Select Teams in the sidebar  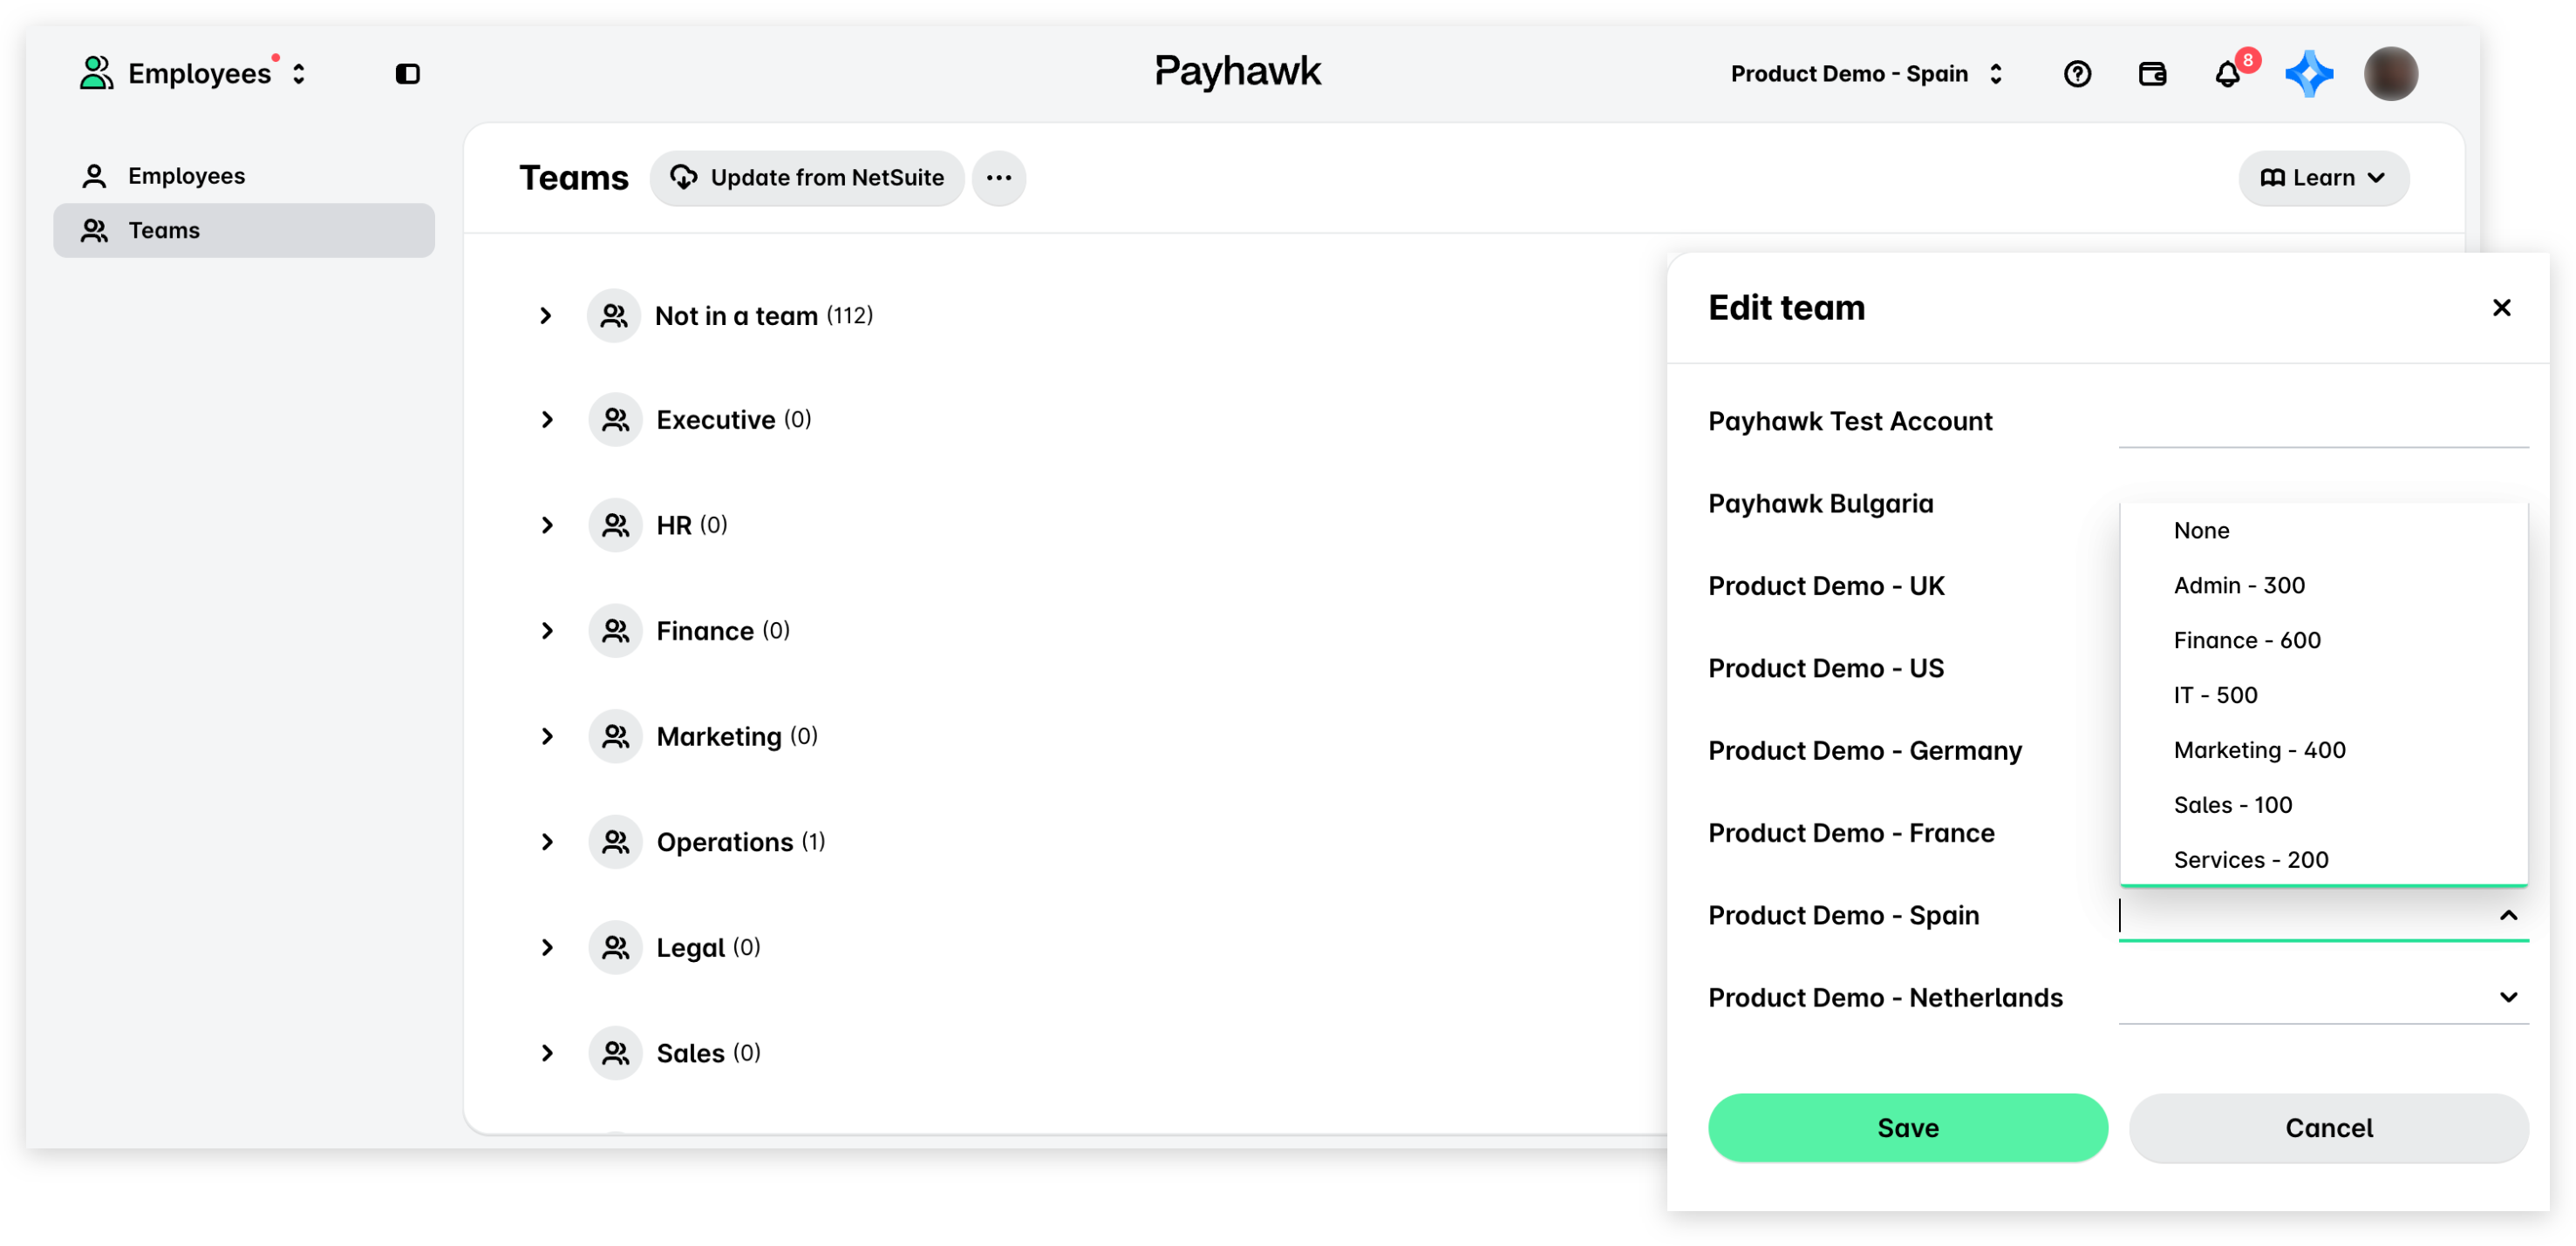244,231
